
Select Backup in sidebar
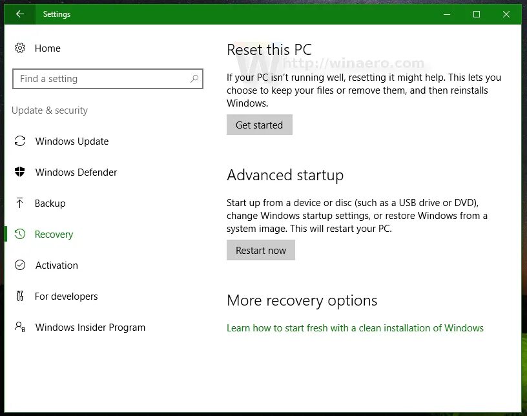(50, 203)
